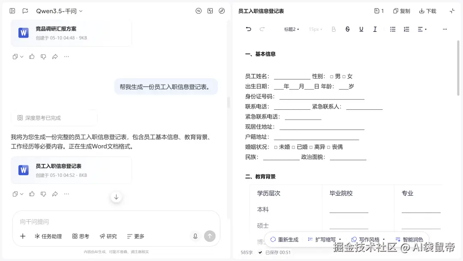Click the 智能润色 polish button
463x261 pixels.
(x=409, y=240)
